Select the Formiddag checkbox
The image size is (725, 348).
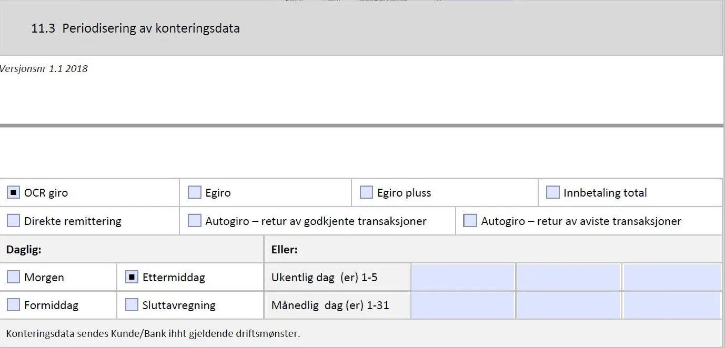point(13,305)
